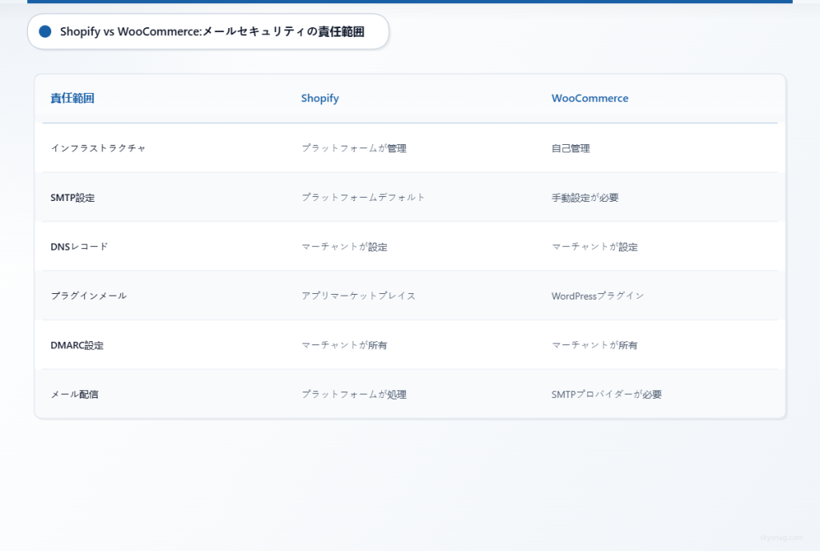
Task: Click マーチャントが設定 in the WooCommerce column
Action: (595, 247)
